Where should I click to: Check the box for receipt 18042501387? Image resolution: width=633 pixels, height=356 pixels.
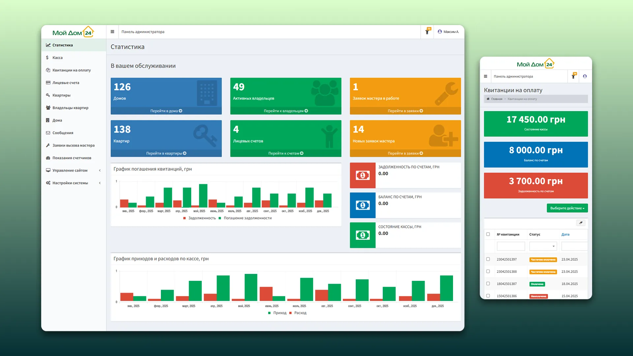coord(488,283)
